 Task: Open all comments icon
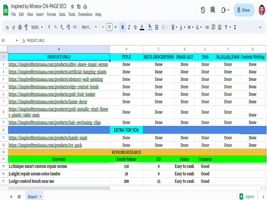click(213, 10)
